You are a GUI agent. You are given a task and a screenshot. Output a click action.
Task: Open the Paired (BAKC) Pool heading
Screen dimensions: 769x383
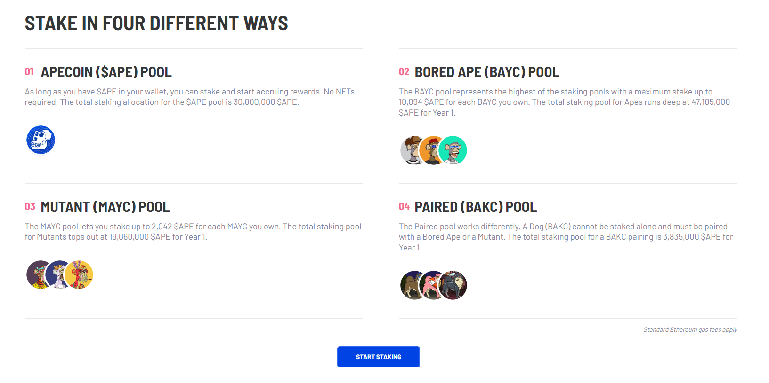476,207
